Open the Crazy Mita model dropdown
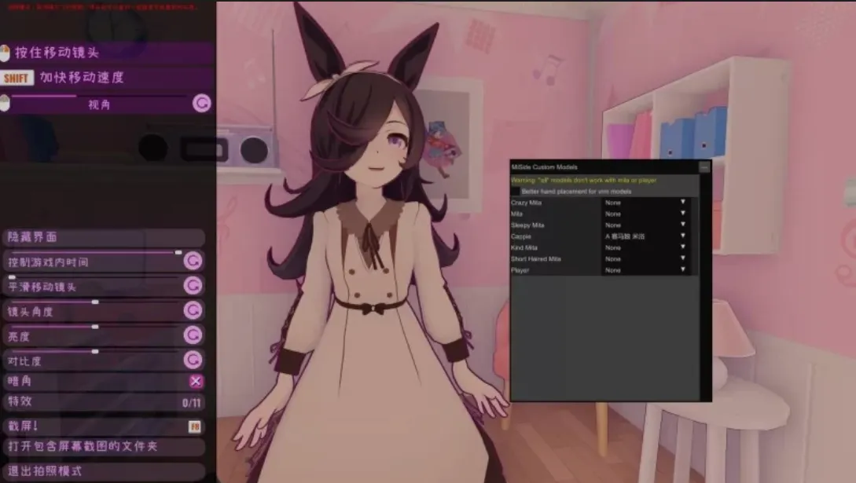Image resolution: width=856 pixels, height=483 pixels. 645,203
